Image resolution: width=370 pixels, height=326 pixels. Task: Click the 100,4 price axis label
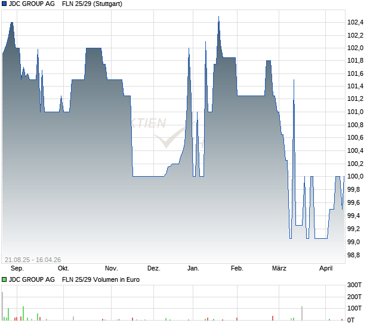tap(355, 150)
